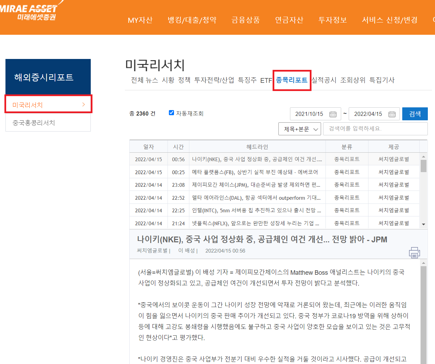Click the article body scrollbar thumb

pos(423,315)
